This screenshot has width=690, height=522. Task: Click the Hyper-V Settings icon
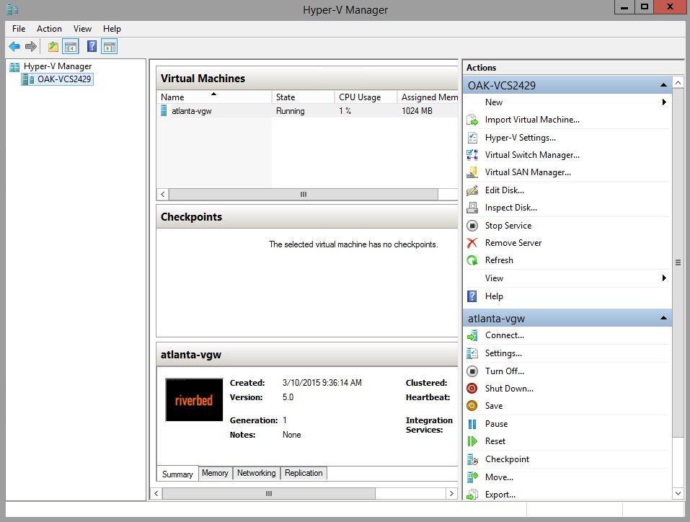coord(472,138)
